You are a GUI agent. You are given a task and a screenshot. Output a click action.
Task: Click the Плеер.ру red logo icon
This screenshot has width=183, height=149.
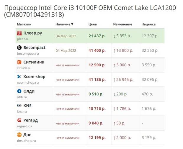[19, 33]
